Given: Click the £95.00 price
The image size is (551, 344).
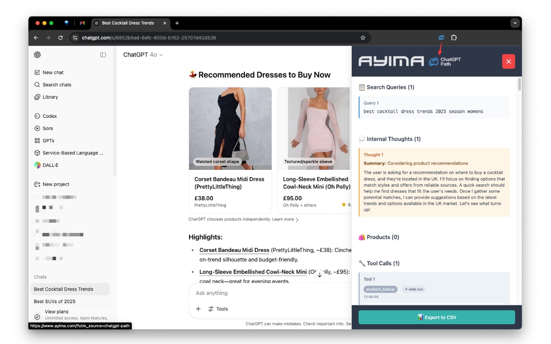Looking at the screenshot, I should [x=293, y=198].
